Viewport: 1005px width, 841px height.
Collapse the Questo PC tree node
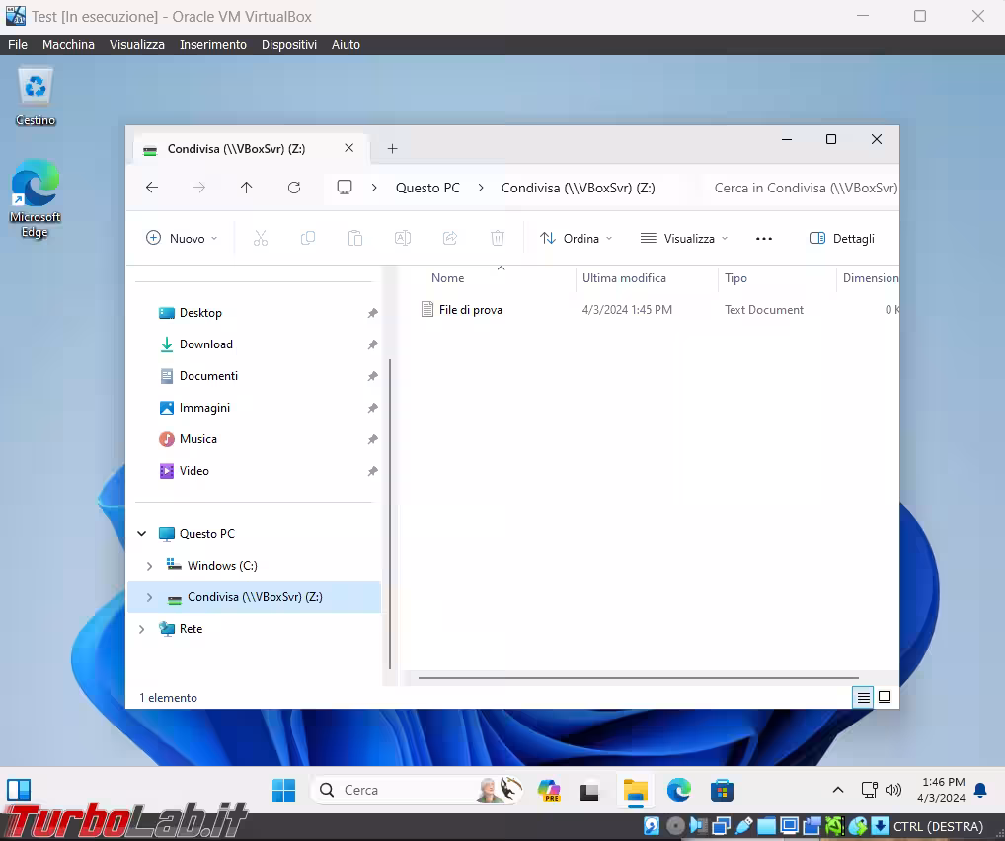pyautogui.click(x=142, y=534)
